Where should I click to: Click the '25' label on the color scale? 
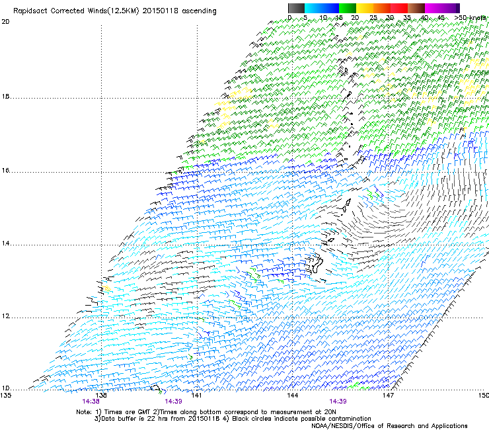click(x=373, y=17)
